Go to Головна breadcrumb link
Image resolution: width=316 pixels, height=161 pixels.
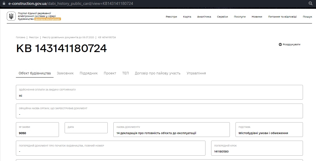click(21, 37)
